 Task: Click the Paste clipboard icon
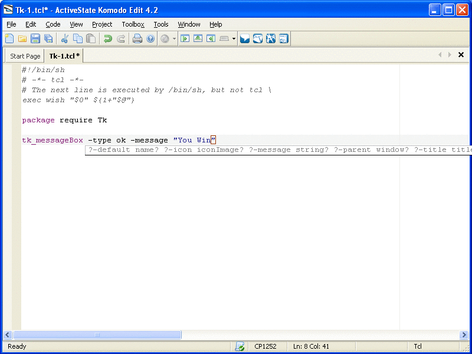[x=91, y=39]
